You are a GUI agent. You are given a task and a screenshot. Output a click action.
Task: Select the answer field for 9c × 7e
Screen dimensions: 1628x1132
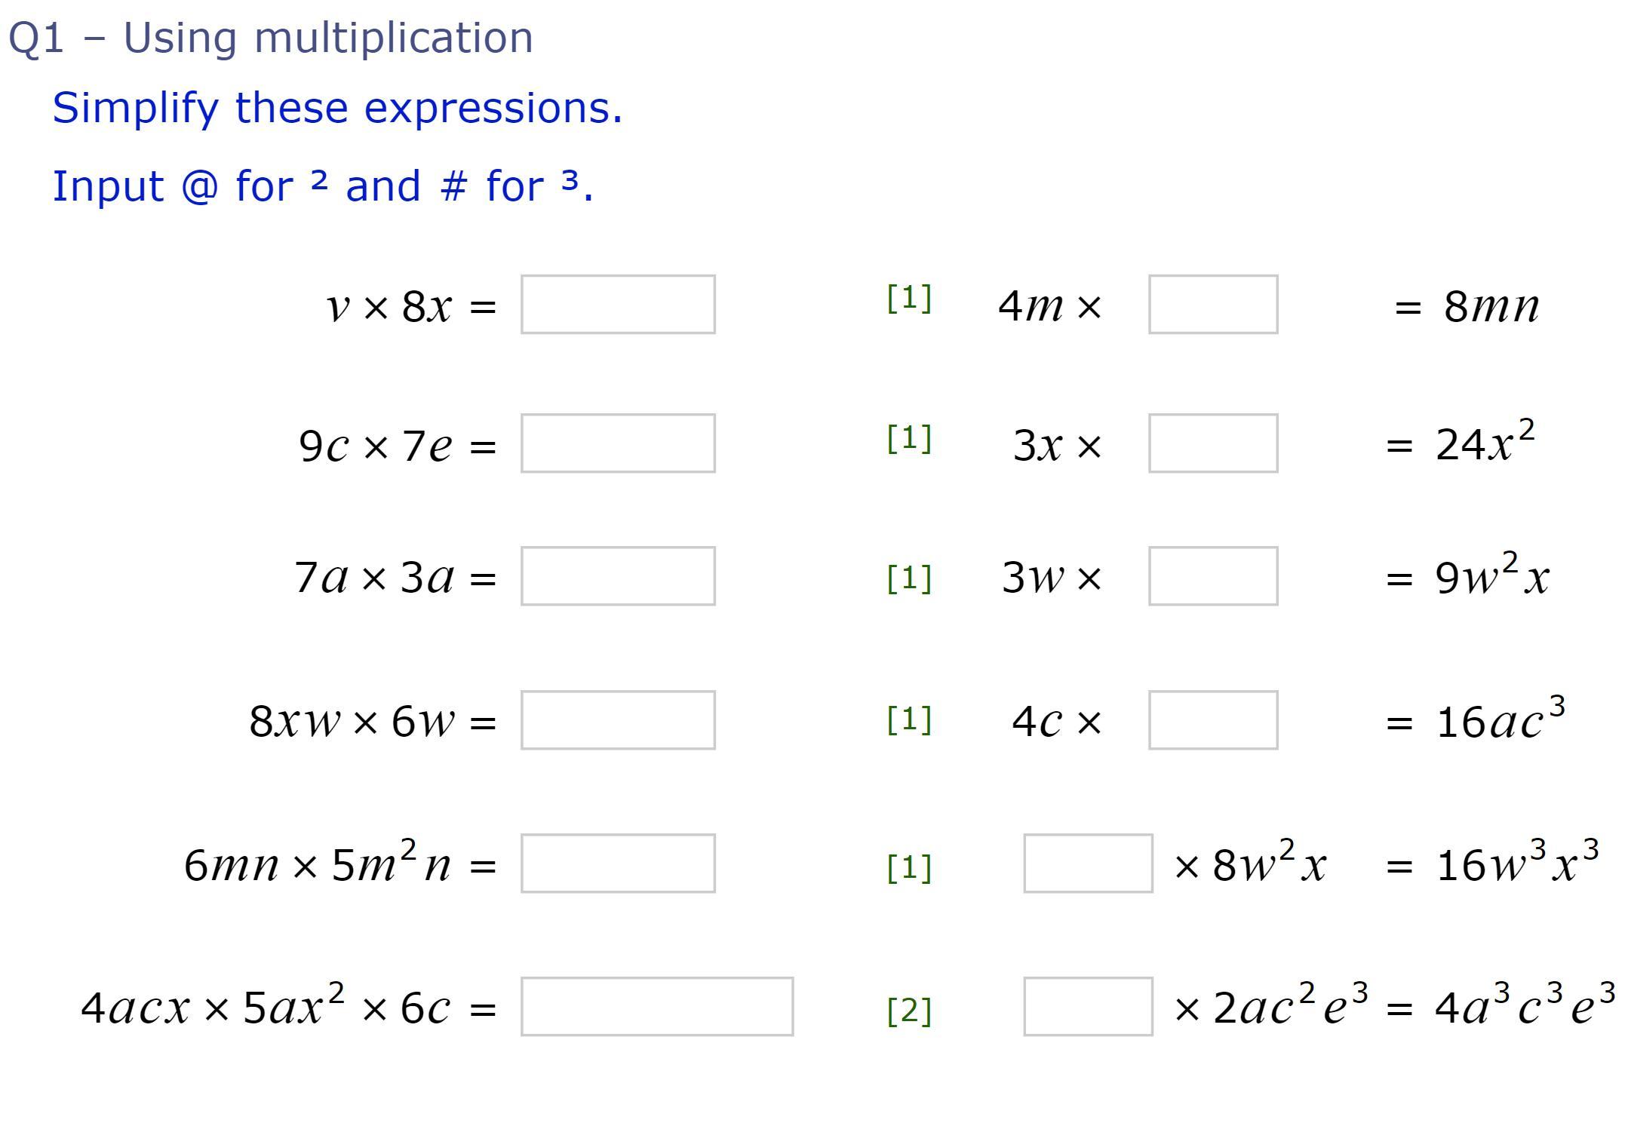(618, 443)
